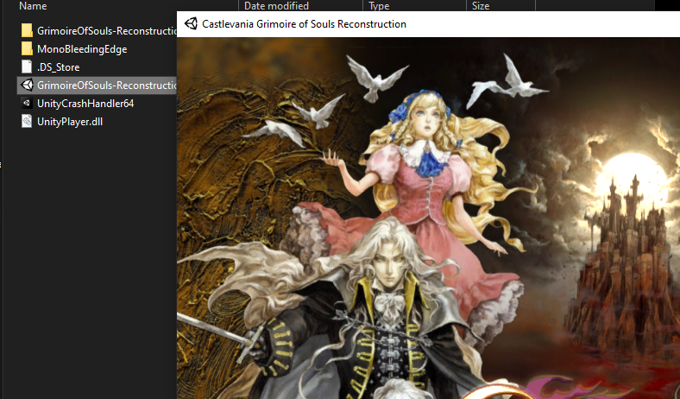Sort files by the Size column header
This screenshot has width=680, height=399.
[481, 6]
